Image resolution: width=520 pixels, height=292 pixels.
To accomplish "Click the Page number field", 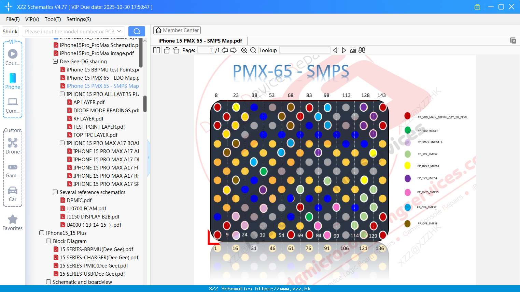I will [206, 50].
